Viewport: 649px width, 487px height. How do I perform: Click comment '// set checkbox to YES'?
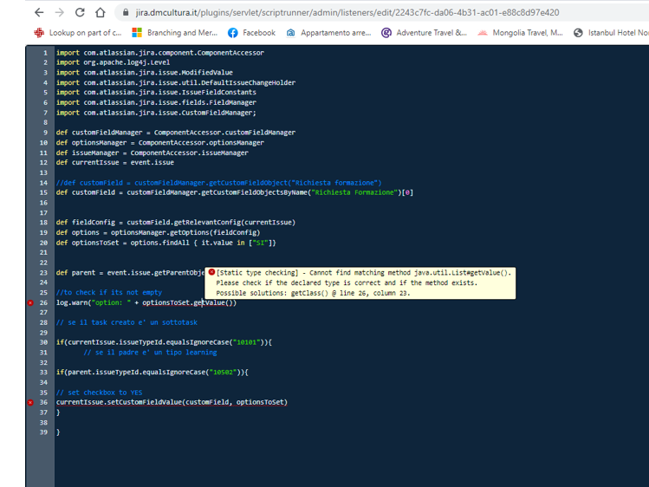[x=100, y=393]
